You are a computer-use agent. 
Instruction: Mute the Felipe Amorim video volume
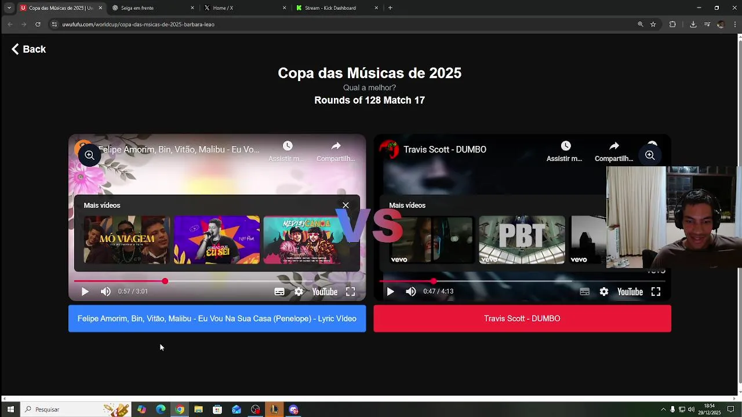point(106,291)
